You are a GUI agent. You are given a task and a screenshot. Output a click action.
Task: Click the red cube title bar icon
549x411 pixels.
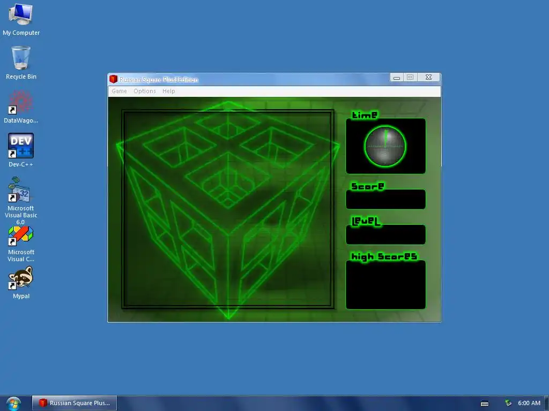113,79
